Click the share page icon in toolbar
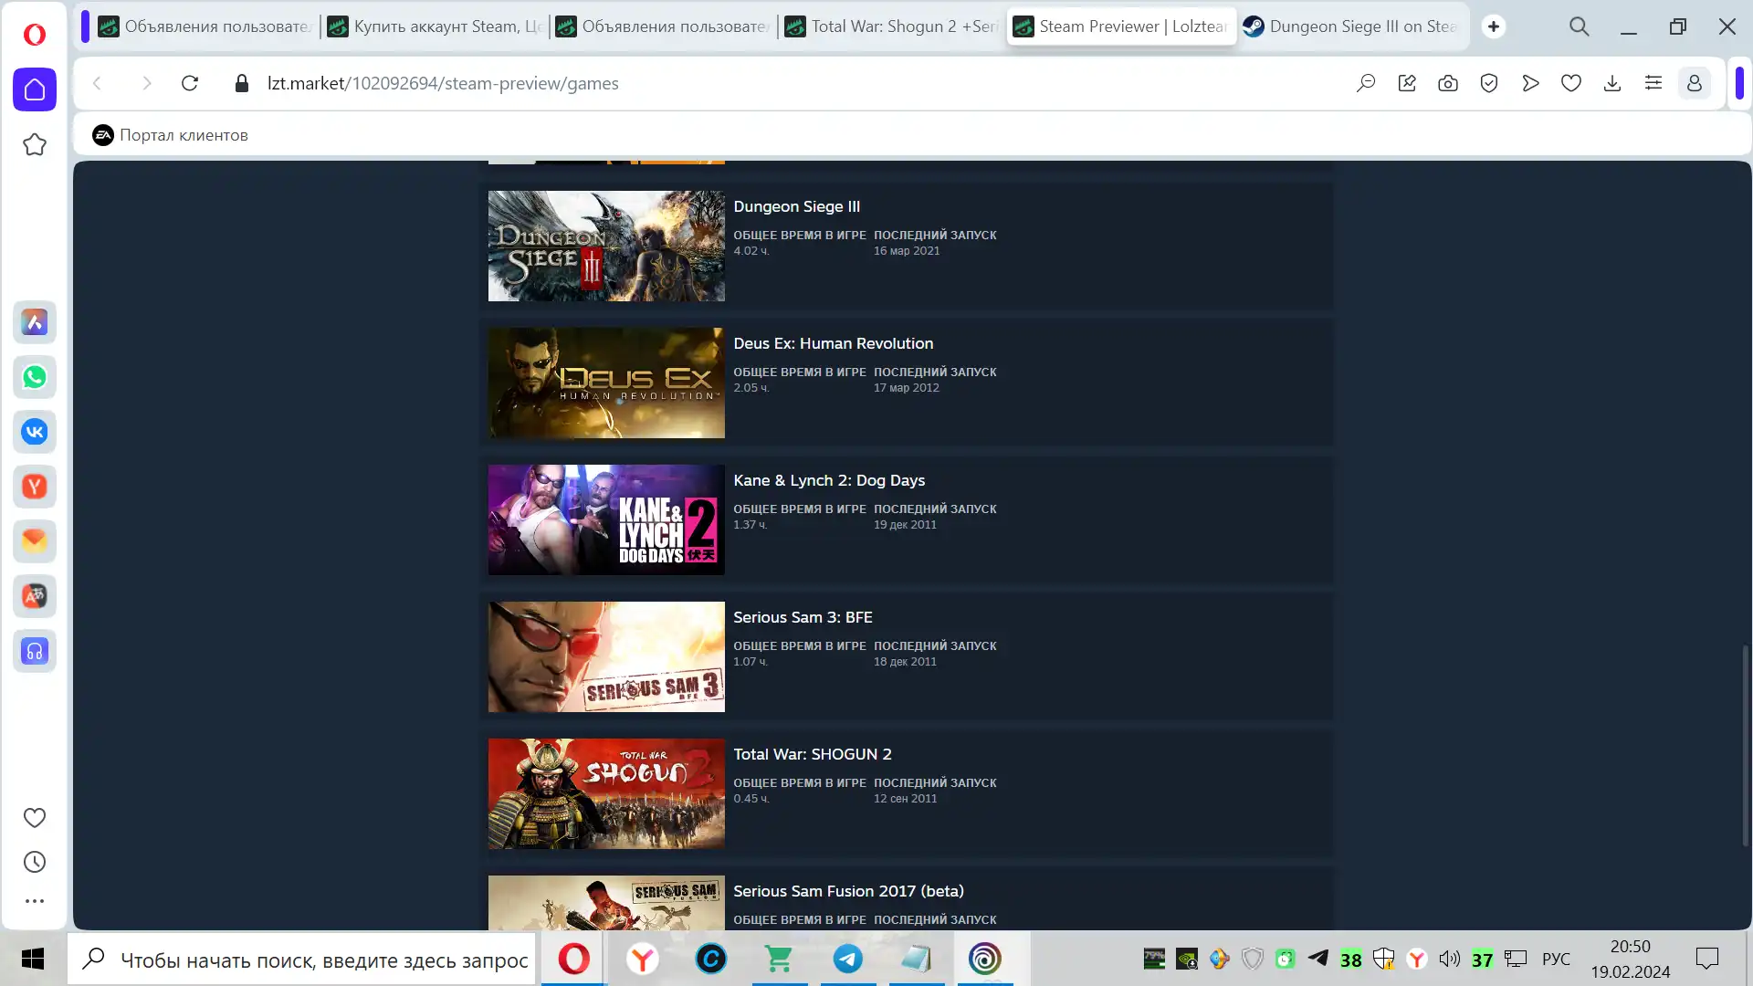 click(x=1407, y=83)
